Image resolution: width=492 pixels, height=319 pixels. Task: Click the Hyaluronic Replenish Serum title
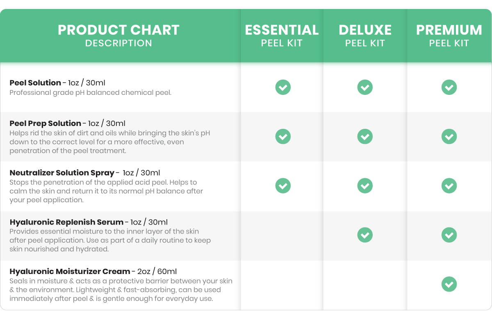(x=66, y=222)
